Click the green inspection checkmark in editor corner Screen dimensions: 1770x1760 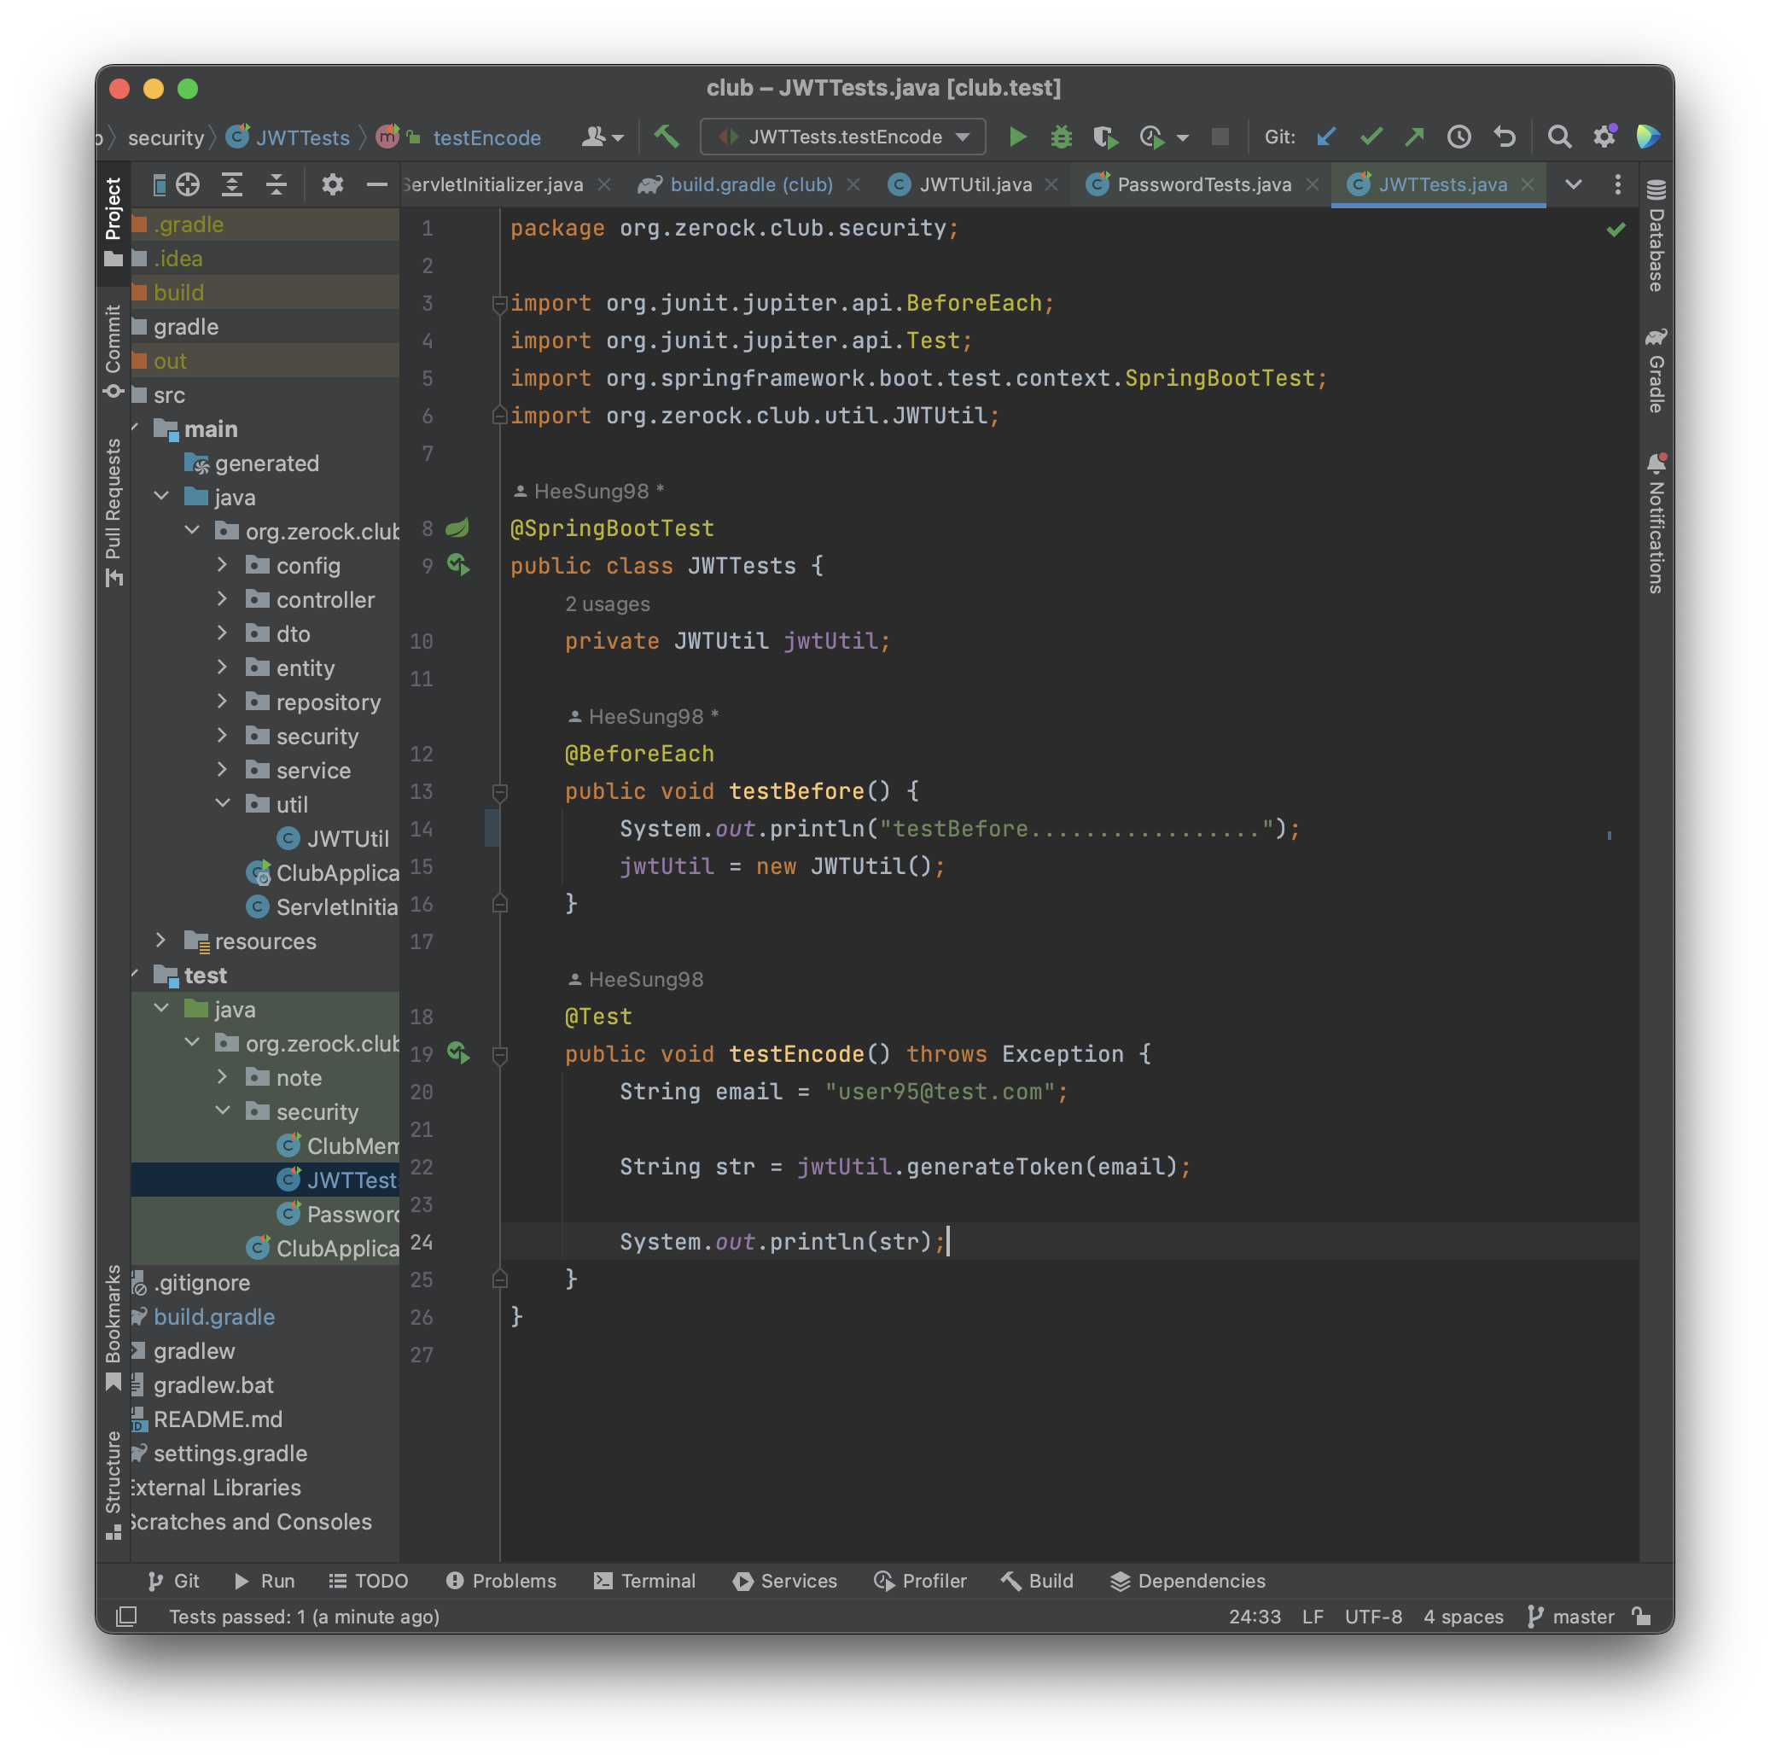(1616, 229)
